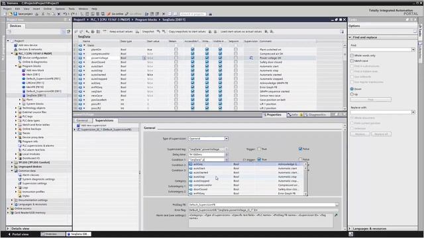The height and width of the screenshot is (238, 424).
Task: Toggle Retain checkbox for plantOn row
Action: tap(176, 50)
